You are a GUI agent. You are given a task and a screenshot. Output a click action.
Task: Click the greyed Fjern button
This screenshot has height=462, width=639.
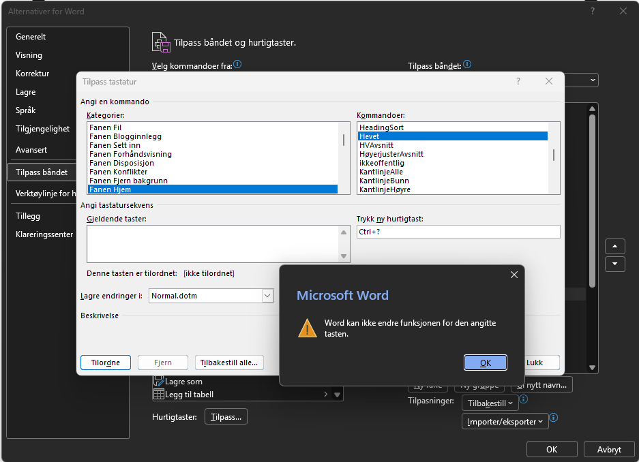[x=162, y=363]
